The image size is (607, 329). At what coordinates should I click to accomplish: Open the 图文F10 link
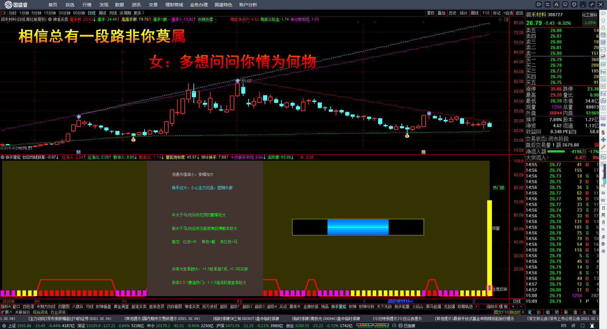pyautogui.click(x=501, y=312)
